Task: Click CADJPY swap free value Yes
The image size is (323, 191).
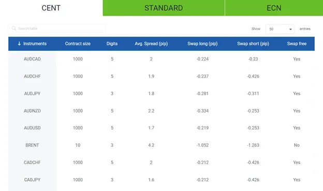Action: click(297, 180)
